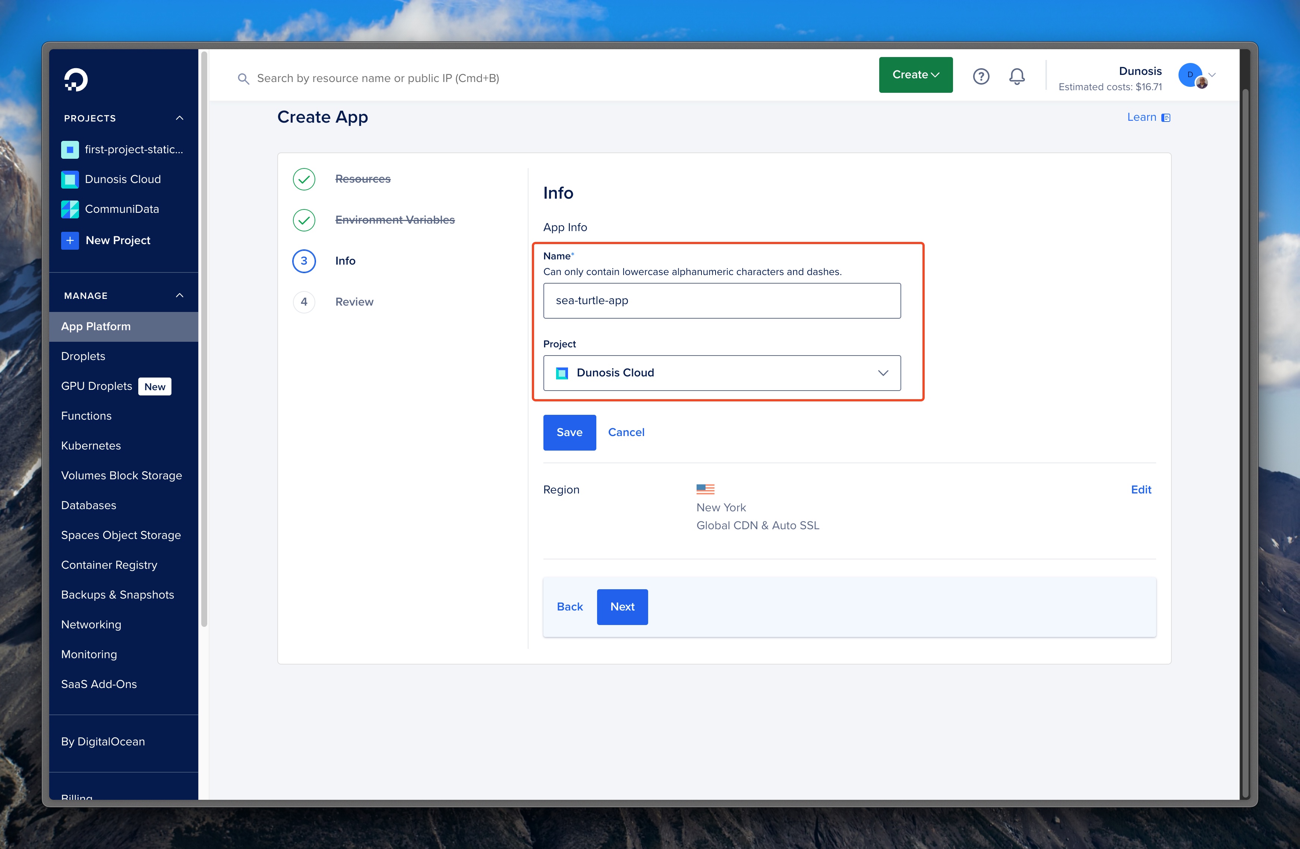1300x849 pixels.
Task: Click the first-project-static project icon
Action: pos(70,150)
